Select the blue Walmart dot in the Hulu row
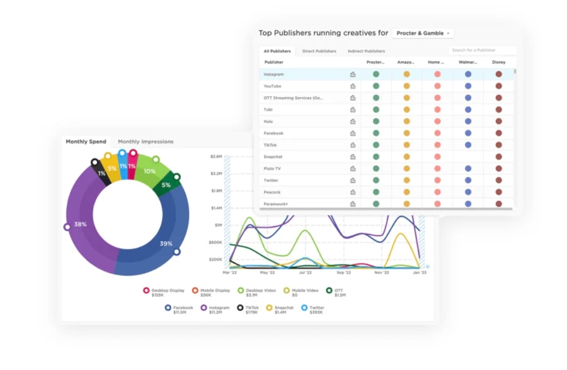 468,121
